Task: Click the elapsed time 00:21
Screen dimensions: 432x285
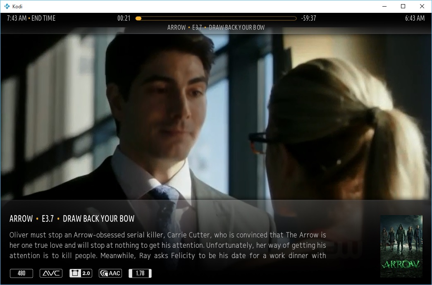Action: pyautogui.click(x=124, y=18)
